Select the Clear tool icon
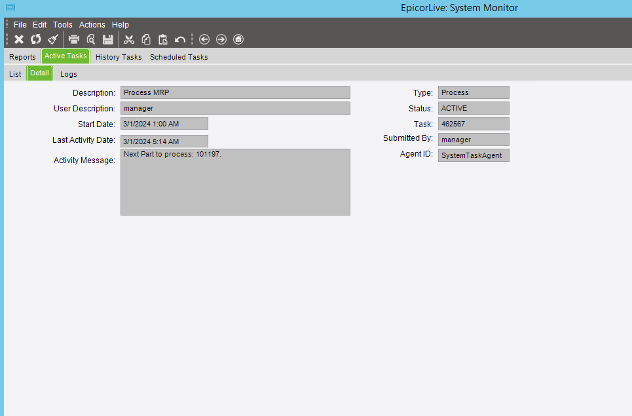Image resolution: width=632 pixels, height=416 pixels. point(52,39)
